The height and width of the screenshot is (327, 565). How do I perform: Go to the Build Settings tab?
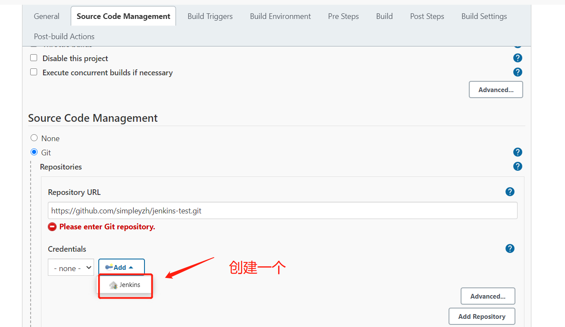pos(484,16)
